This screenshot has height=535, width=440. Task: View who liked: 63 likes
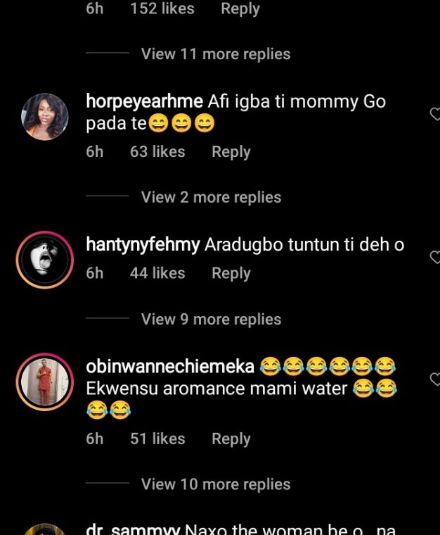[157, 152]
